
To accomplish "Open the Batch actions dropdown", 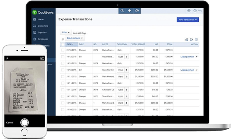I will (75, 38).
